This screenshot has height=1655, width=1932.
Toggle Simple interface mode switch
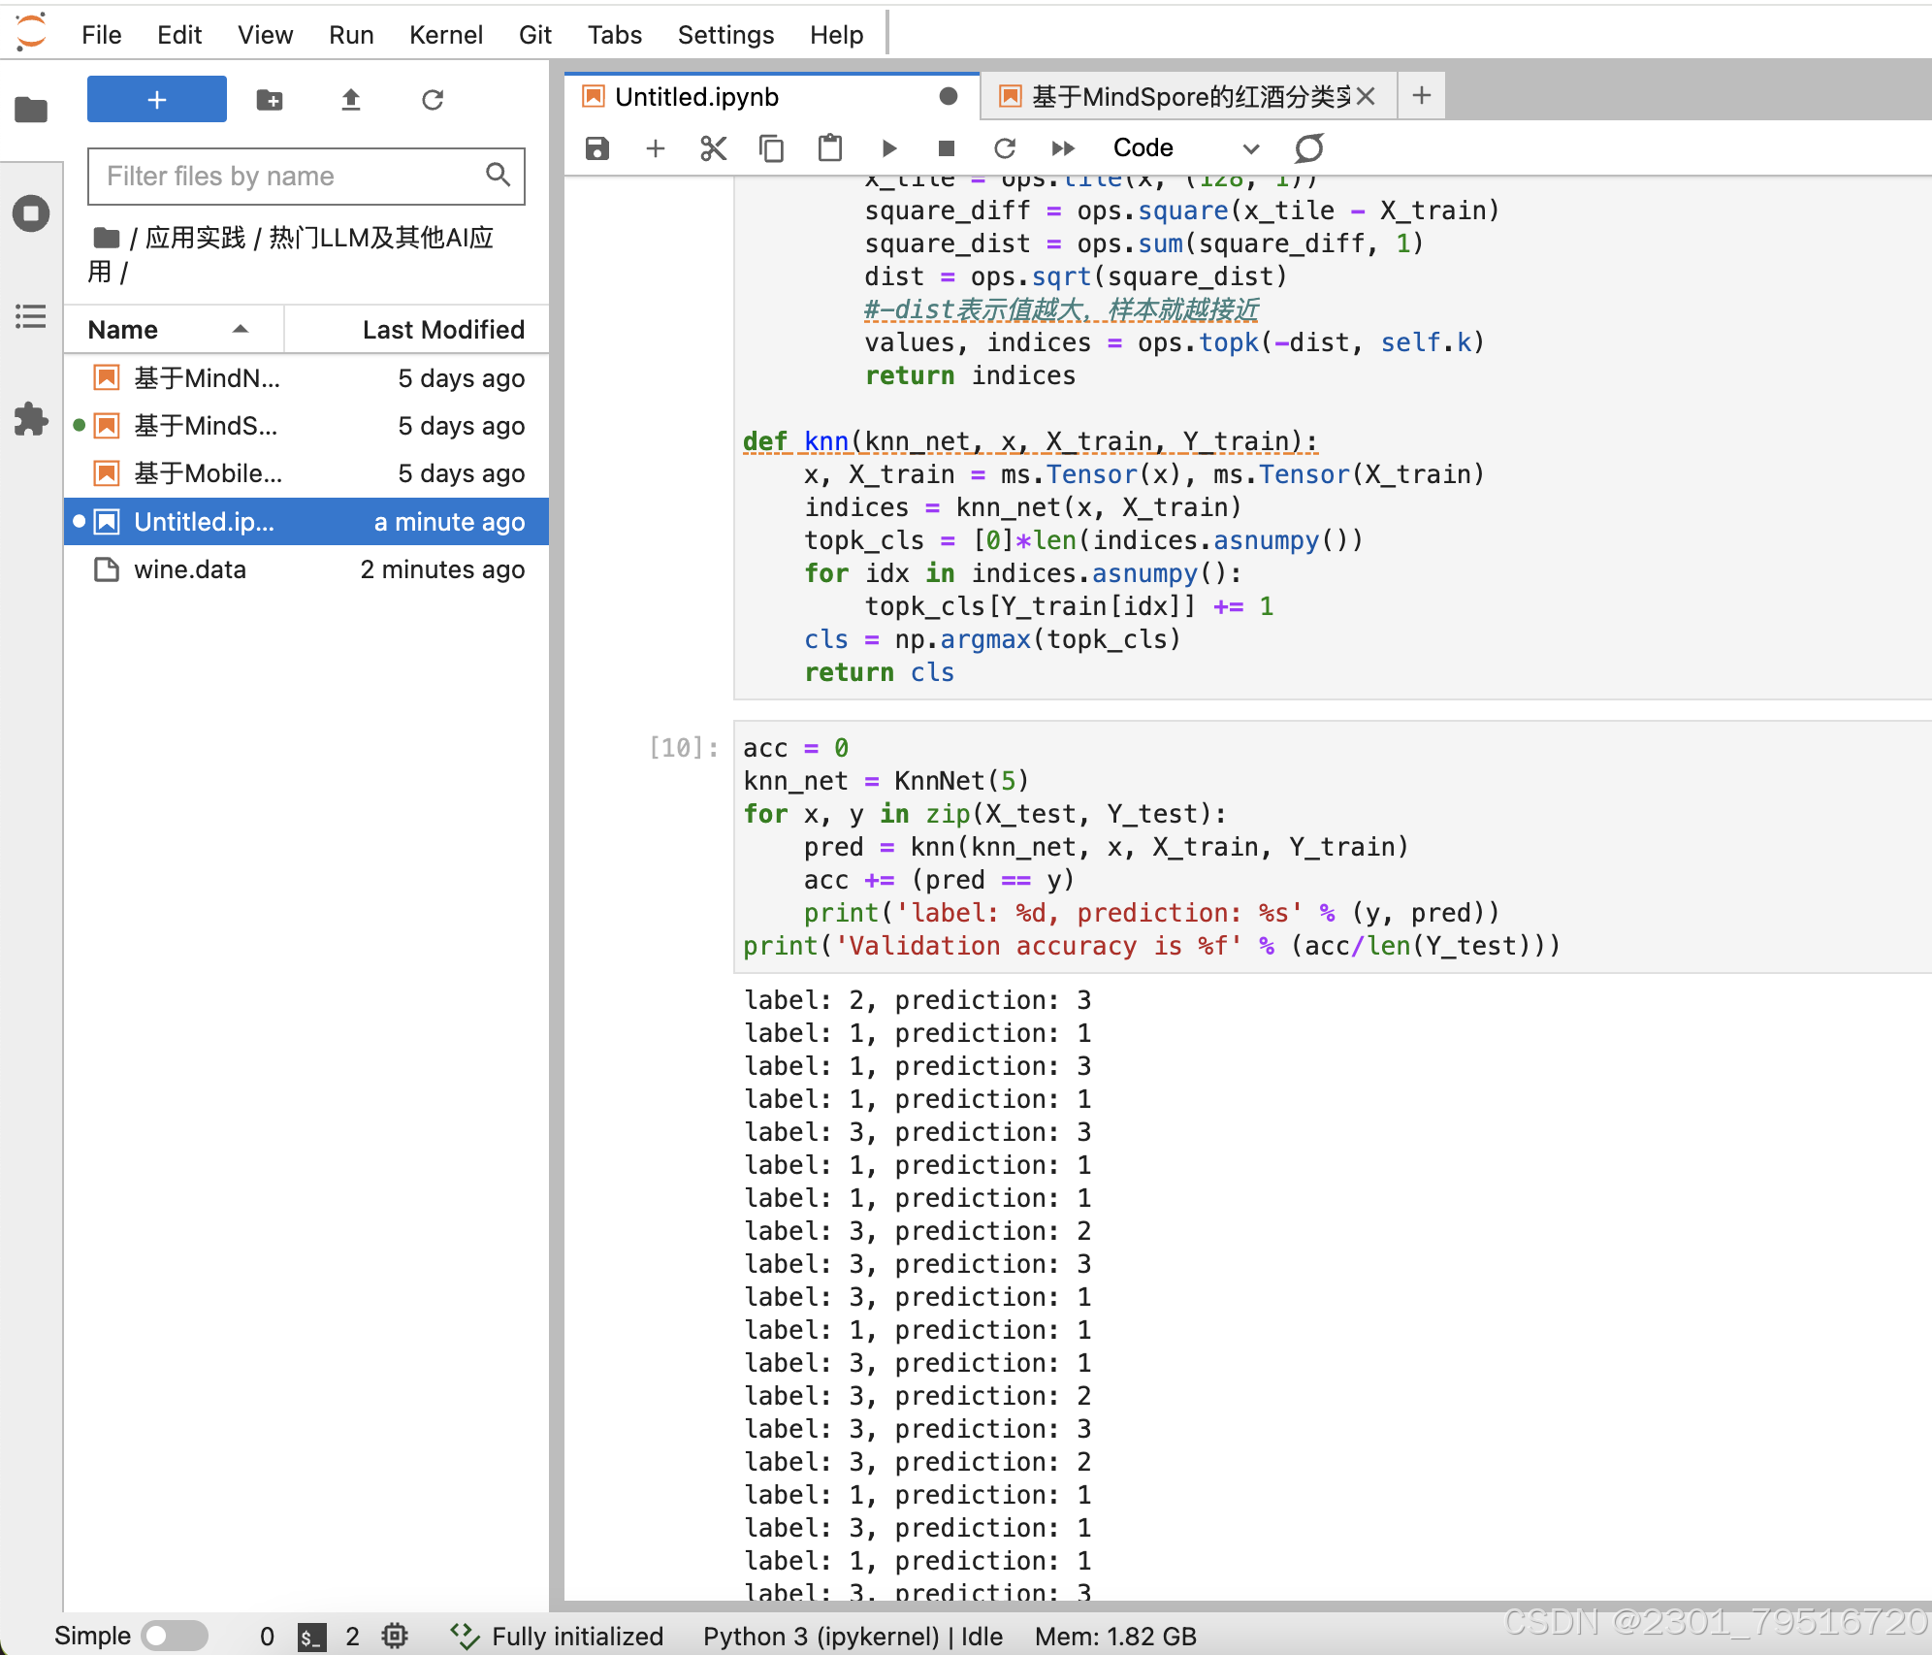pyautogui.click(x=174, y=1637)
